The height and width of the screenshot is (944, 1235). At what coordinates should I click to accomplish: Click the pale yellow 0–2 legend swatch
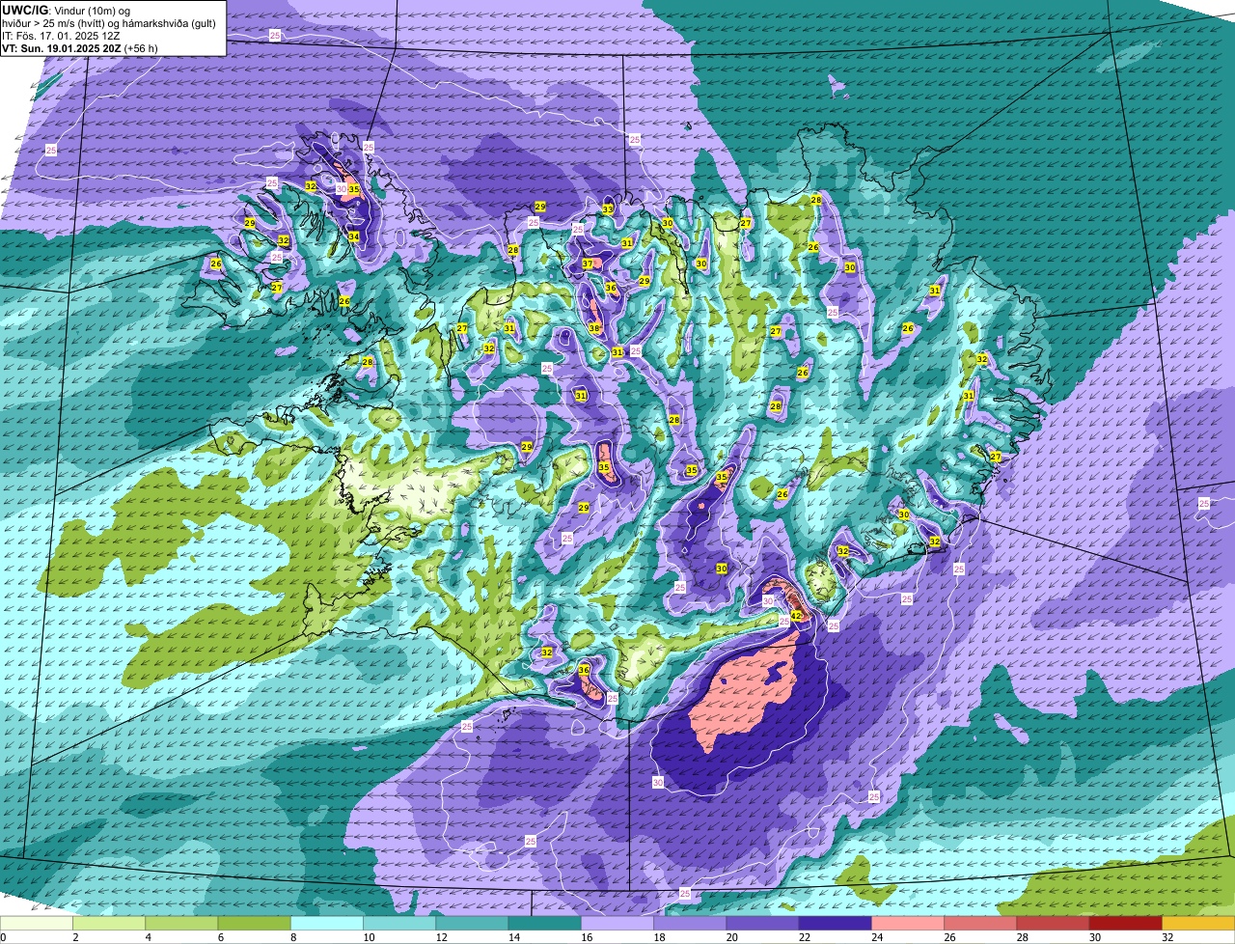36,923
